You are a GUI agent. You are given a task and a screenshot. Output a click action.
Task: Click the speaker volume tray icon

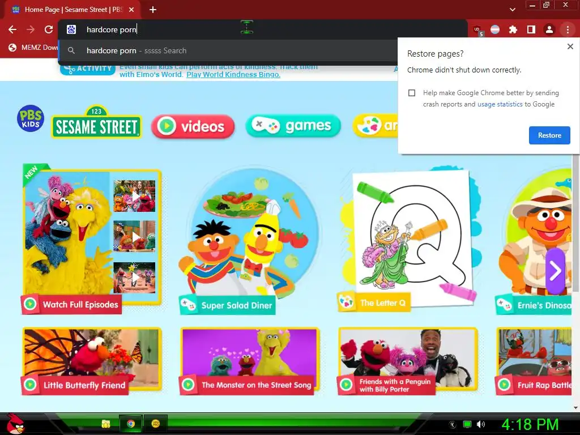click(480, 424)
